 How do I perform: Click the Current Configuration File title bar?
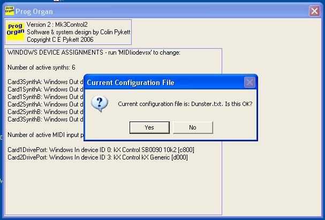click(x=161, y=82)
